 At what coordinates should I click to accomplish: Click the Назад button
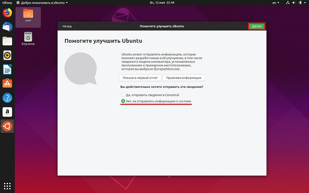pos(67,26)
